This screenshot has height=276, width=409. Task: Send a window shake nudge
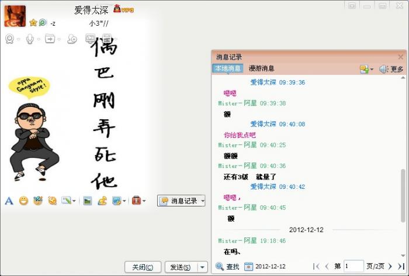coord(52,201)
